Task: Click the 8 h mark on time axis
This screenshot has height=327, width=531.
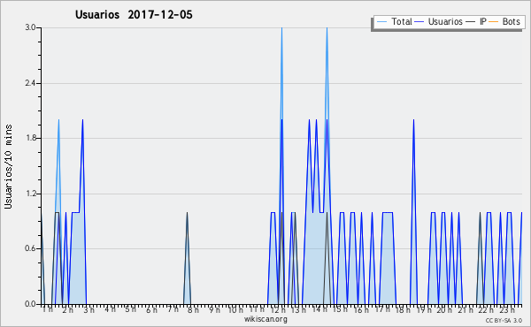Action: pos(193,309)
